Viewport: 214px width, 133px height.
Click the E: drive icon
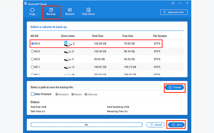68,51
